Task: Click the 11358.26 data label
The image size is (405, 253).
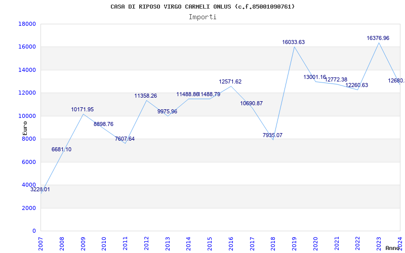Action: coord(146,96)
